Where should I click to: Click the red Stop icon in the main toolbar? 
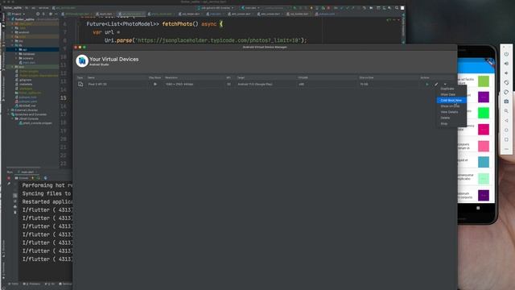(328, 8)
